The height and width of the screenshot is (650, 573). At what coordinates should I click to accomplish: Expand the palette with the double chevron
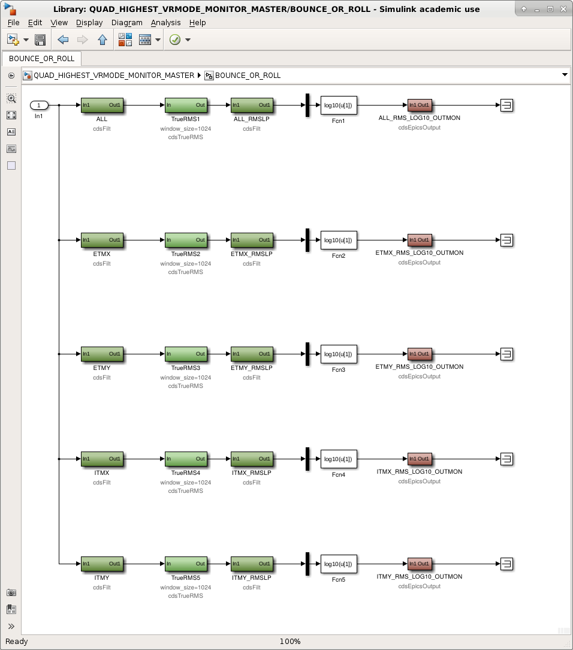11,627
